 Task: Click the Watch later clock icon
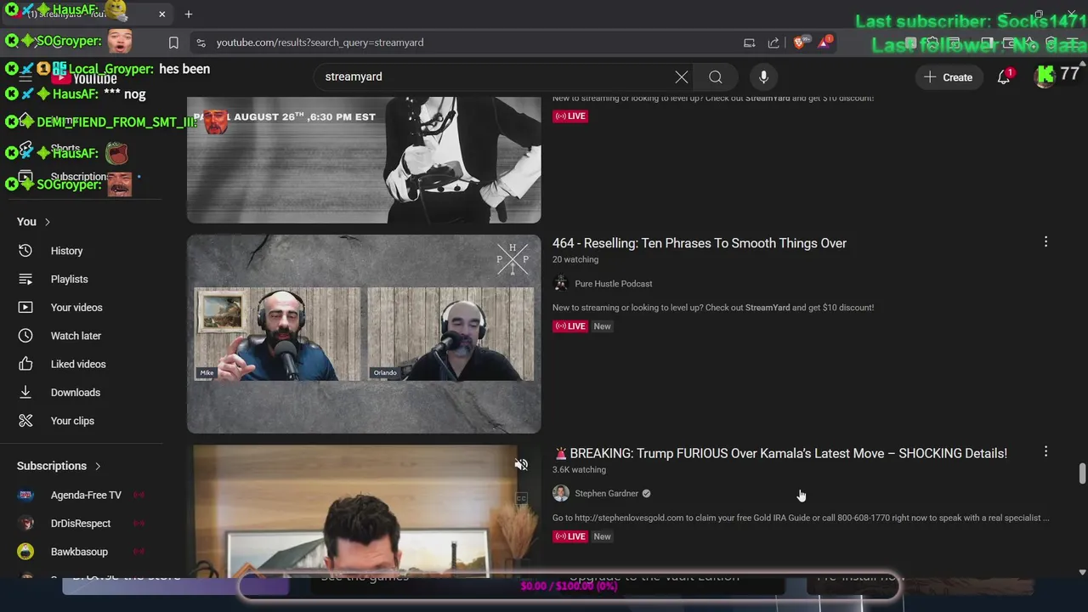coord(25,336)
